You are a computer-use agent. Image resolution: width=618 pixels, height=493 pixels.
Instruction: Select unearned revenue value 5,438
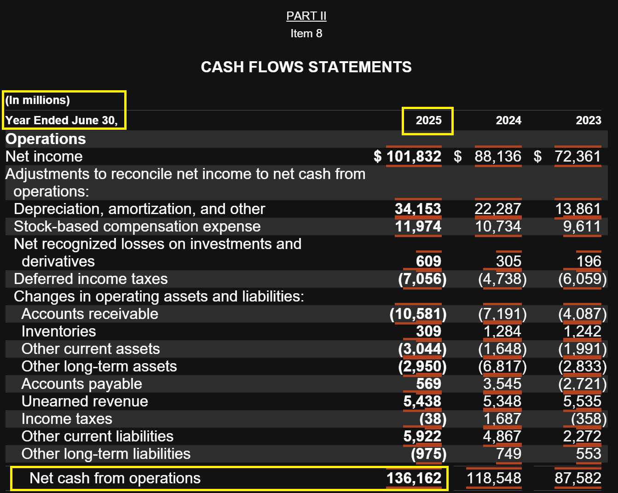click(x=422, y=401)
